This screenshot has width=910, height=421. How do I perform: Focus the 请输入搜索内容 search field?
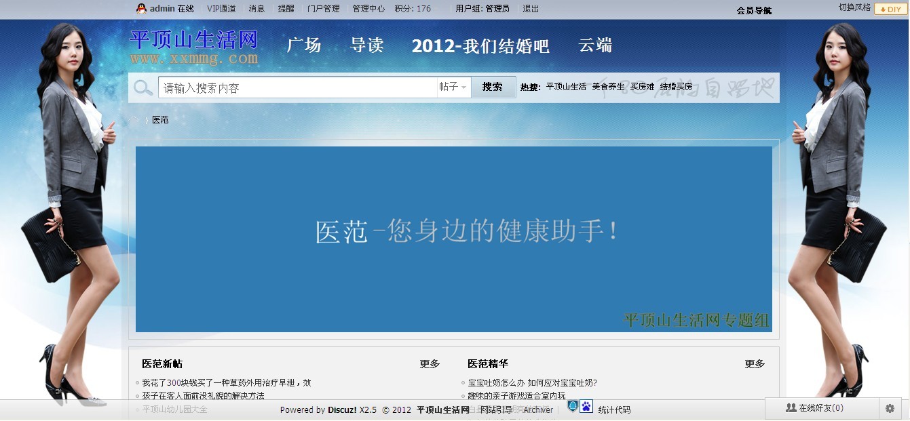pyautogui.click(x=298, y=87)
